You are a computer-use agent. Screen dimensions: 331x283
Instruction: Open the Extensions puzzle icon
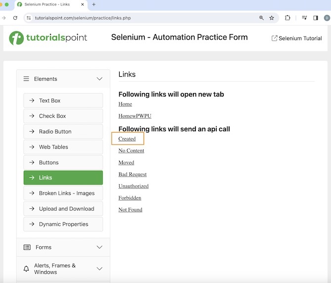click(x=287, y=18)
